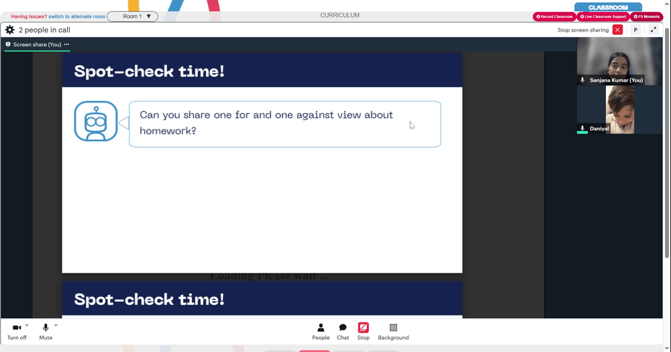This screenshot has height=352, width=671.
Task: Click 2 people in call text
Action: pyautogui.click(x=44, y=30)
